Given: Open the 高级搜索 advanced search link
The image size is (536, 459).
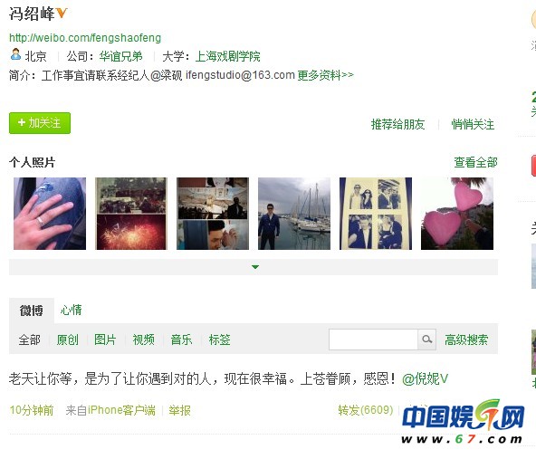Looking at the screenshot, I should pos(466,339).
